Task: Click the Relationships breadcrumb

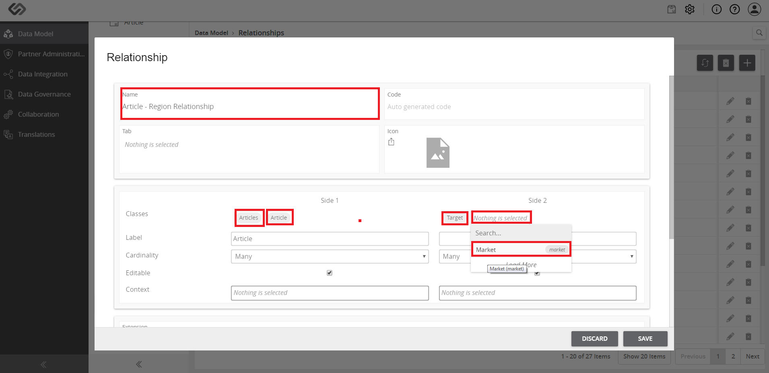Action: pyautogui.click(x=261, y=33)
